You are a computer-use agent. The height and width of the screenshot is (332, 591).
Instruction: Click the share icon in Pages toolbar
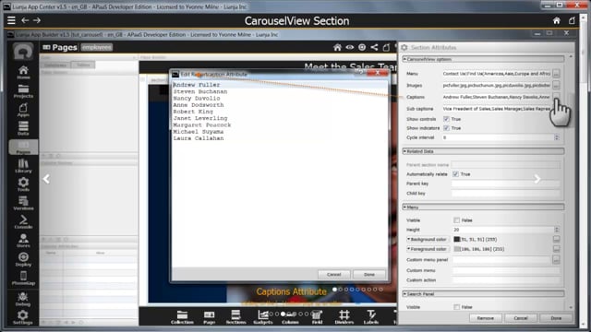(374, 47)
